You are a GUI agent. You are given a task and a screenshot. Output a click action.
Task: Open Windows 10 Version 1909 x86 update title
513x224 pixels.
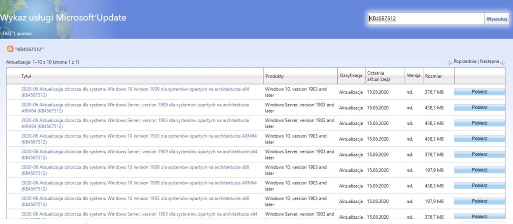point(135,170)
